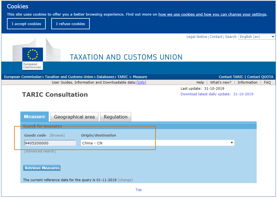The image size is (277, 199).
Task: Click the Cookies banner heading
Action: point(18,6)
